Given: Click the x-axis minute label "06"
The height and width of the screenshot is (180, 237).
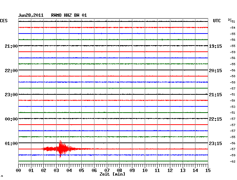Looking at the screenshot, I should pos(94,171).
